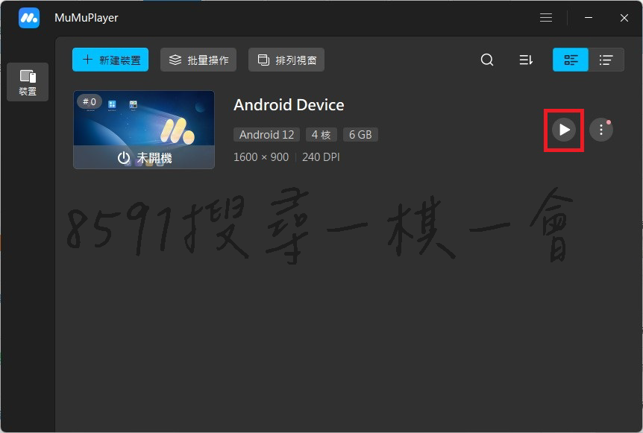
Task: Switch to compact list view
Action: pyautogui.click(x=607, y=60)
